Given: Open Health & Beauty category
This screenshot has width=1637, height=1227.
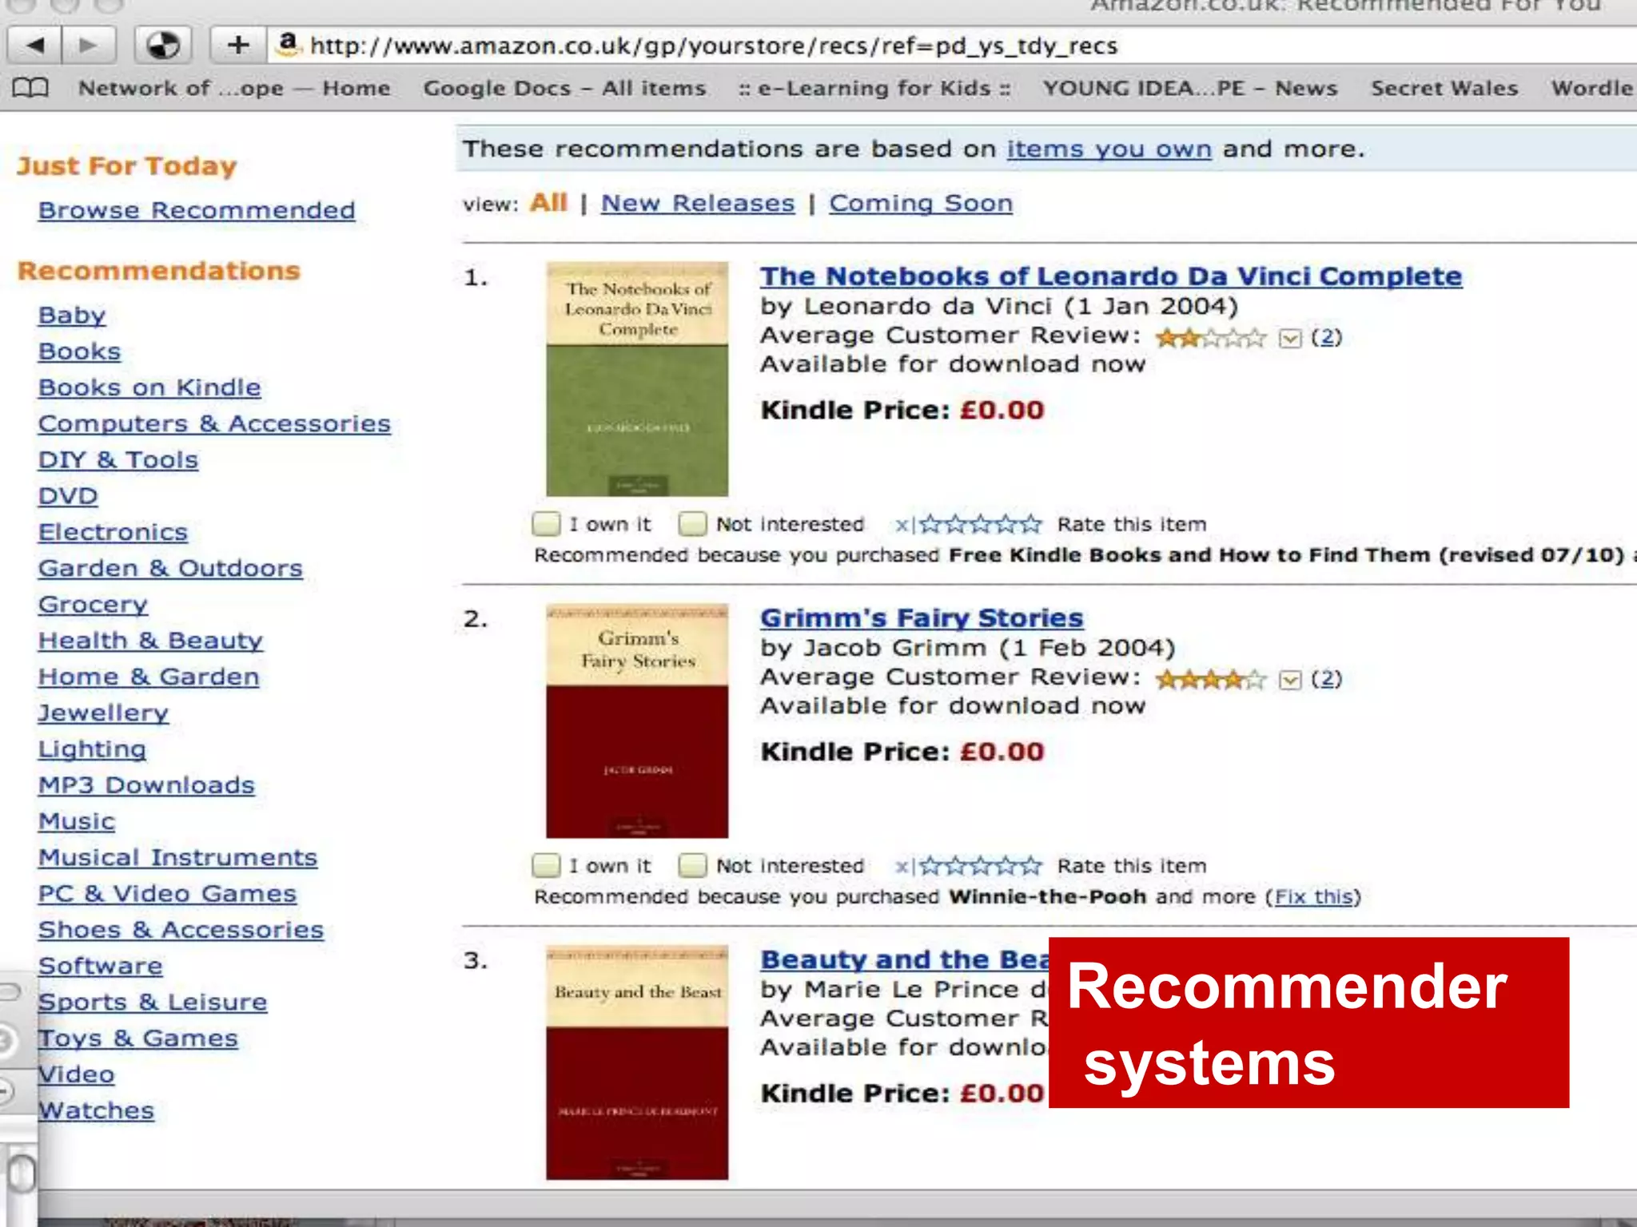Looking at the screenshot, I should coord(150,641).
